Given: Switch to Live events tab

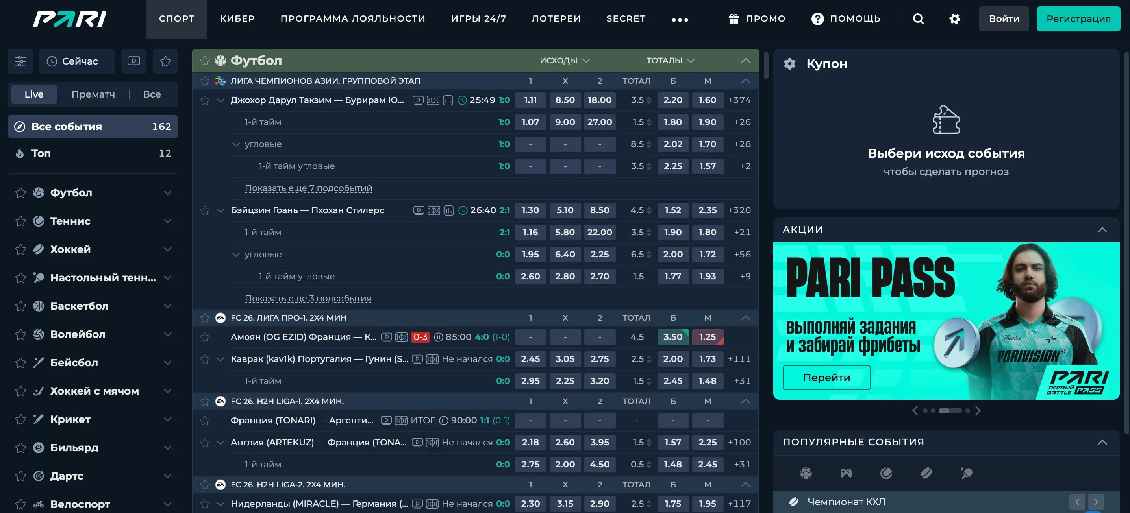Looking at the screenshot, I should coord(34,94).
